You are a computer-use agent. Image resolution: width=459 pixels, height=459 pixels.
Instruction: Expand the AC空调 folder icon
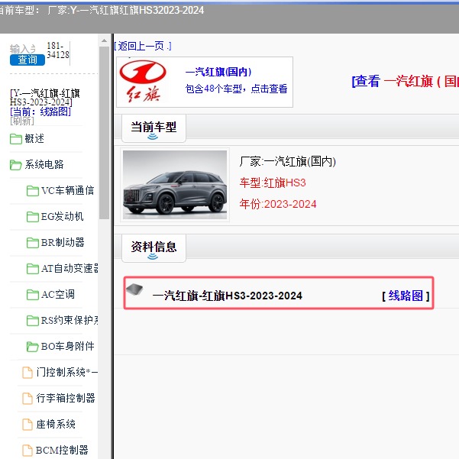tap(33, 295)
